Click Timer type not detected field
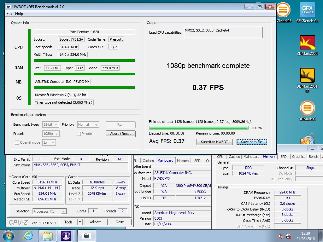The height and width of the screenshot is (242, 323). coord(64,102)
